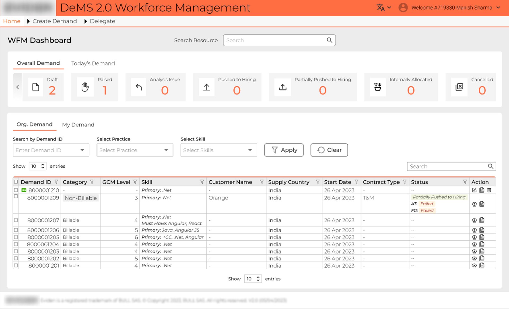Edit demand 8000001210 with pencil icon
509x309 pixels.
pyautogui.click(x=474, y=190)
